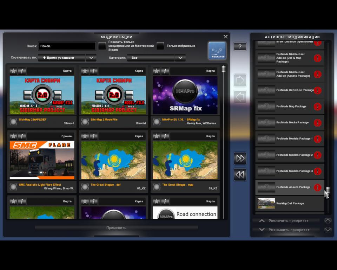Click the category dropdown chevron arrow

tap(180, 58)
